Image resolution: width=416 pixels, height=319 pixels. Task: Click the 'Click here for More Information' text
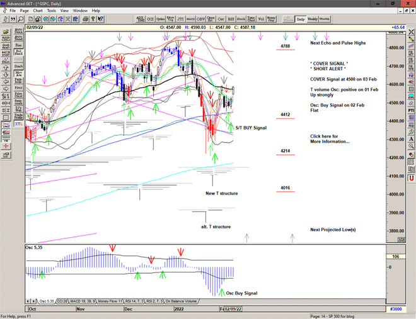click(329, 138)
